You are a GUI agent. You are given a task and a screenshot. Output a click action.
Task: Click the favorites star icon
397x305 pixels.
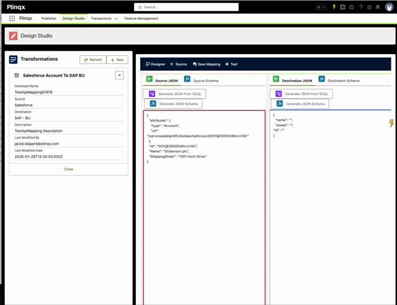[x=318, y=7]
